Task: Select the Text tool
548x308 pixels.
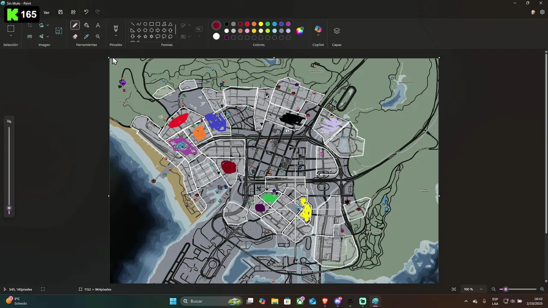Action: pyautogui.click(x=98, y=25)
